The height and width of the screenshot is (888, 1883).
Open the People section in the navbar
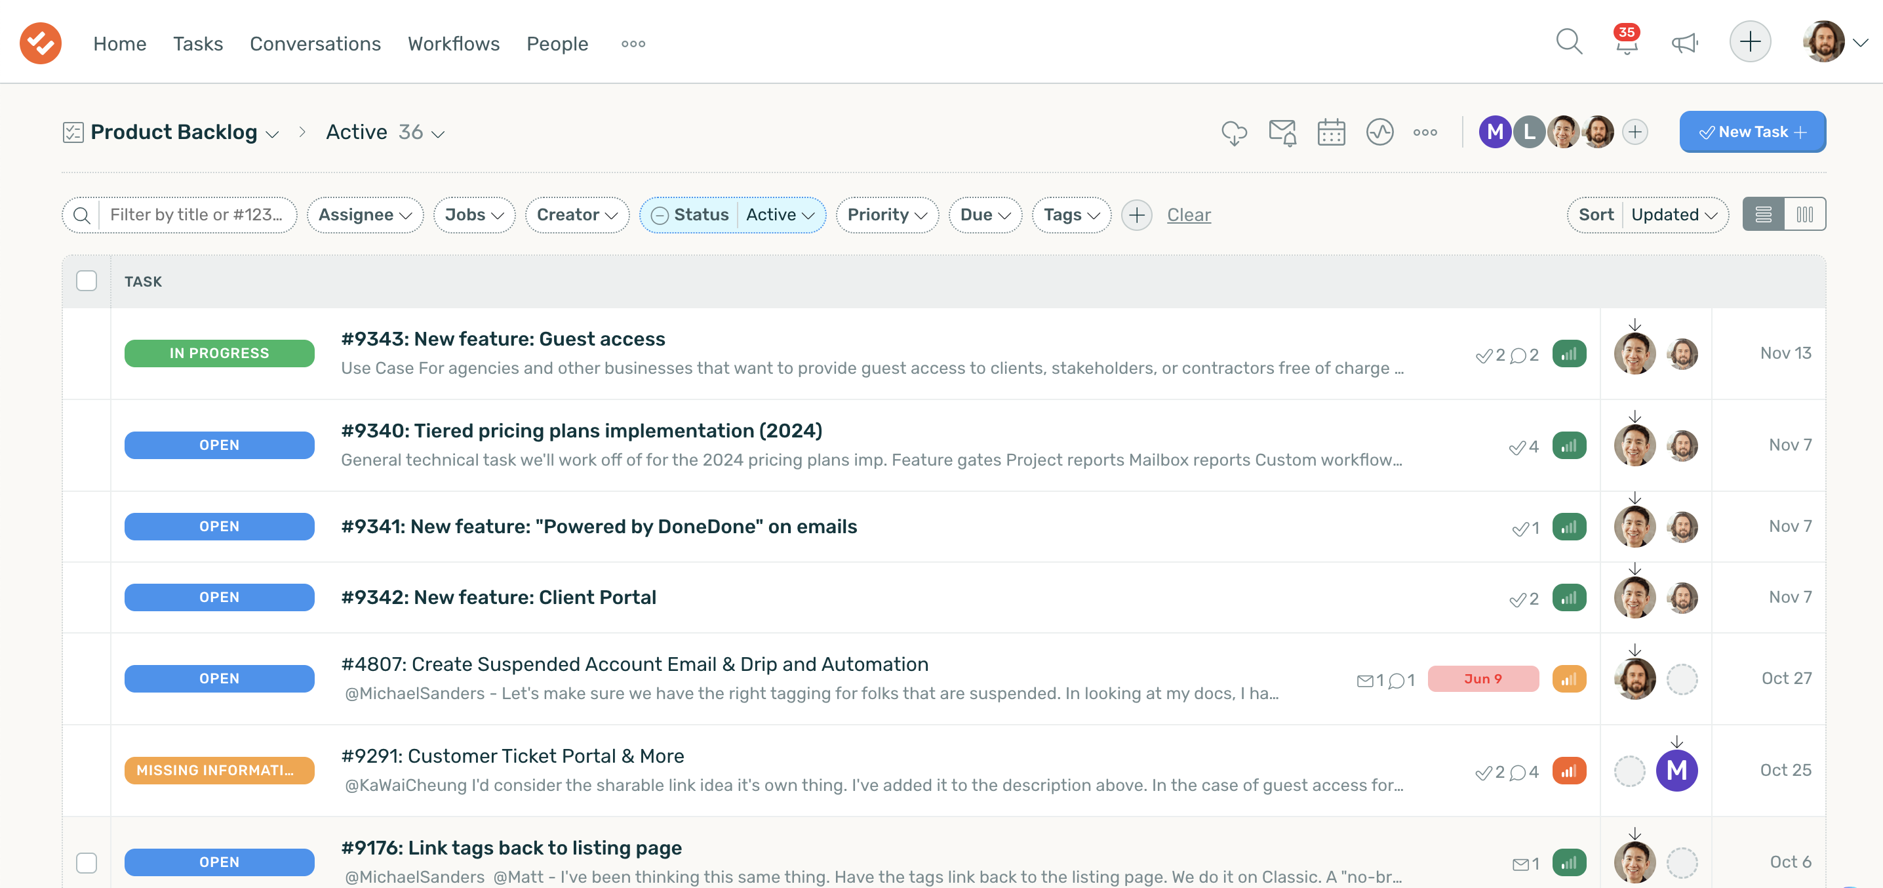(x=557, y=43)
